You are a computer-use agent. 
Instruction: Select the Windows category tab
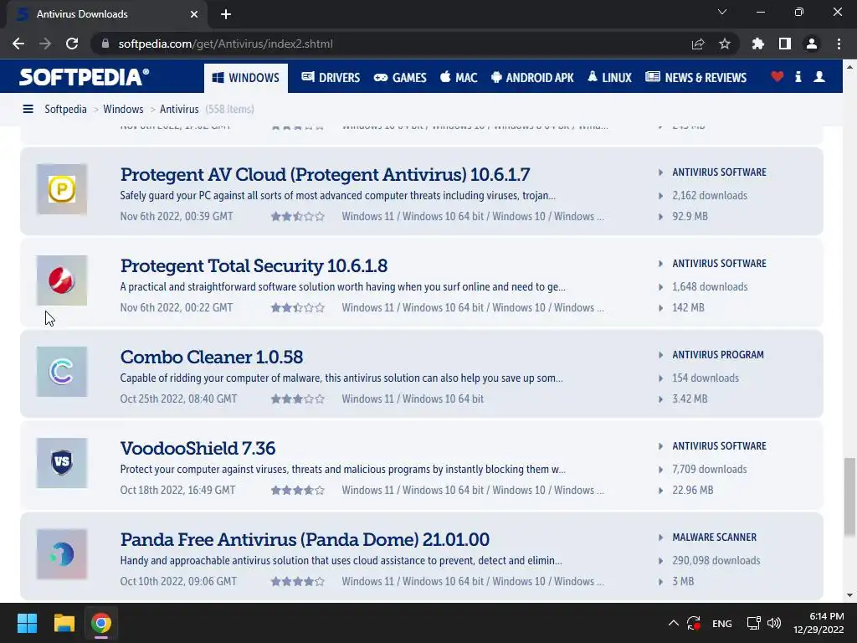point(246,78)
